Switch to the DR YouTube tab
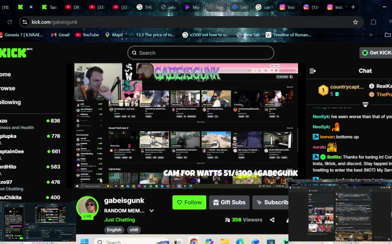 (x=72, y=7)
